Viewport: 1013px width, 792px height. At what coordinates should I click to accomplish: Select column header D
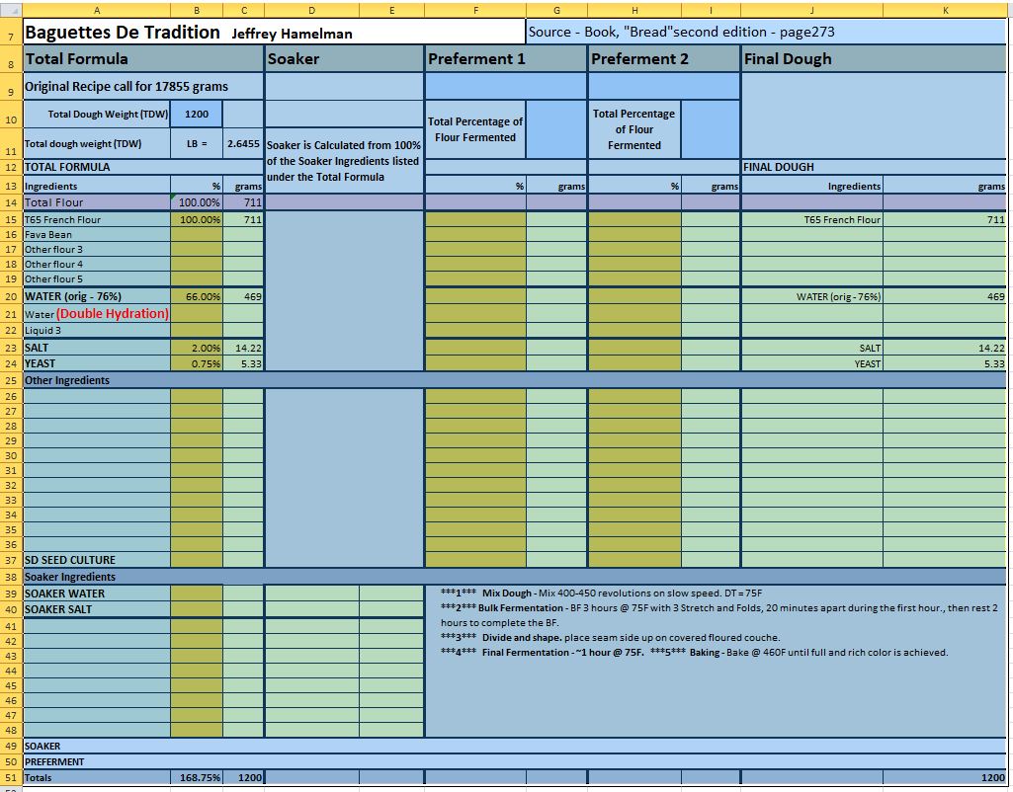[x=312, y=10]
